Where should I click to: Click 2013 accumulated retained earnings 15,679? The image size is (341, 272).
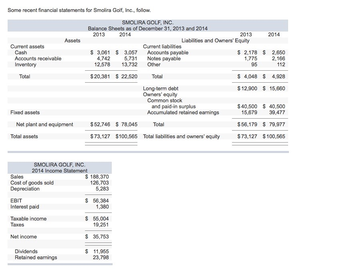[x=249, y=113]
